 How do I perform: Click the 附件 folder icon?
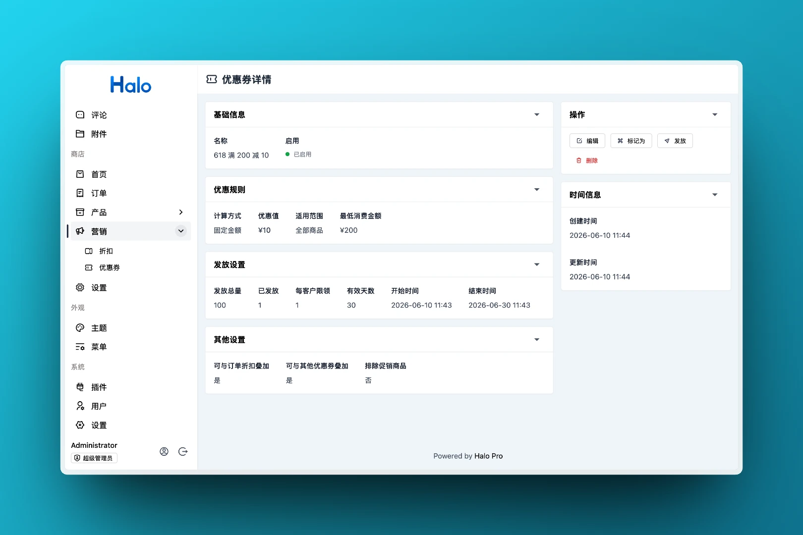[80, 134]
